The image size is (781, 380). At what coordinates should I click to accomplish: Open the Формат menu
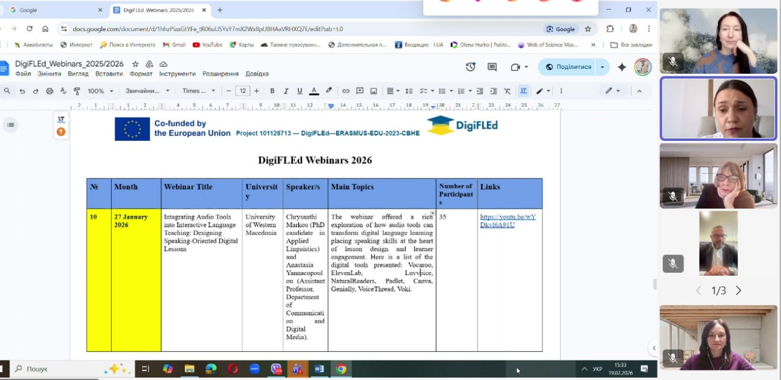141,74
